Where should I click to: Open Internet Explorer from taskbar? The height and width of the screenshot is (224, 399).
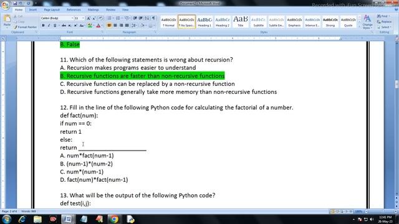(22, 219)
